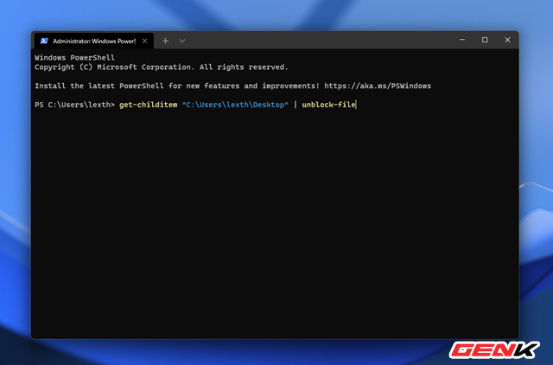Click the Windows PowerShell header line

[75, 58]
